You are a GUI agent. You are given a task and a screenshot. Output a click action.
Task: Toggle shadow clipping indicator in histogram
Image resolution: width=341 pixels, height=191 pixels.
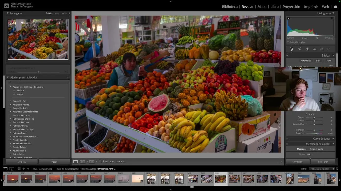[288, 19]
